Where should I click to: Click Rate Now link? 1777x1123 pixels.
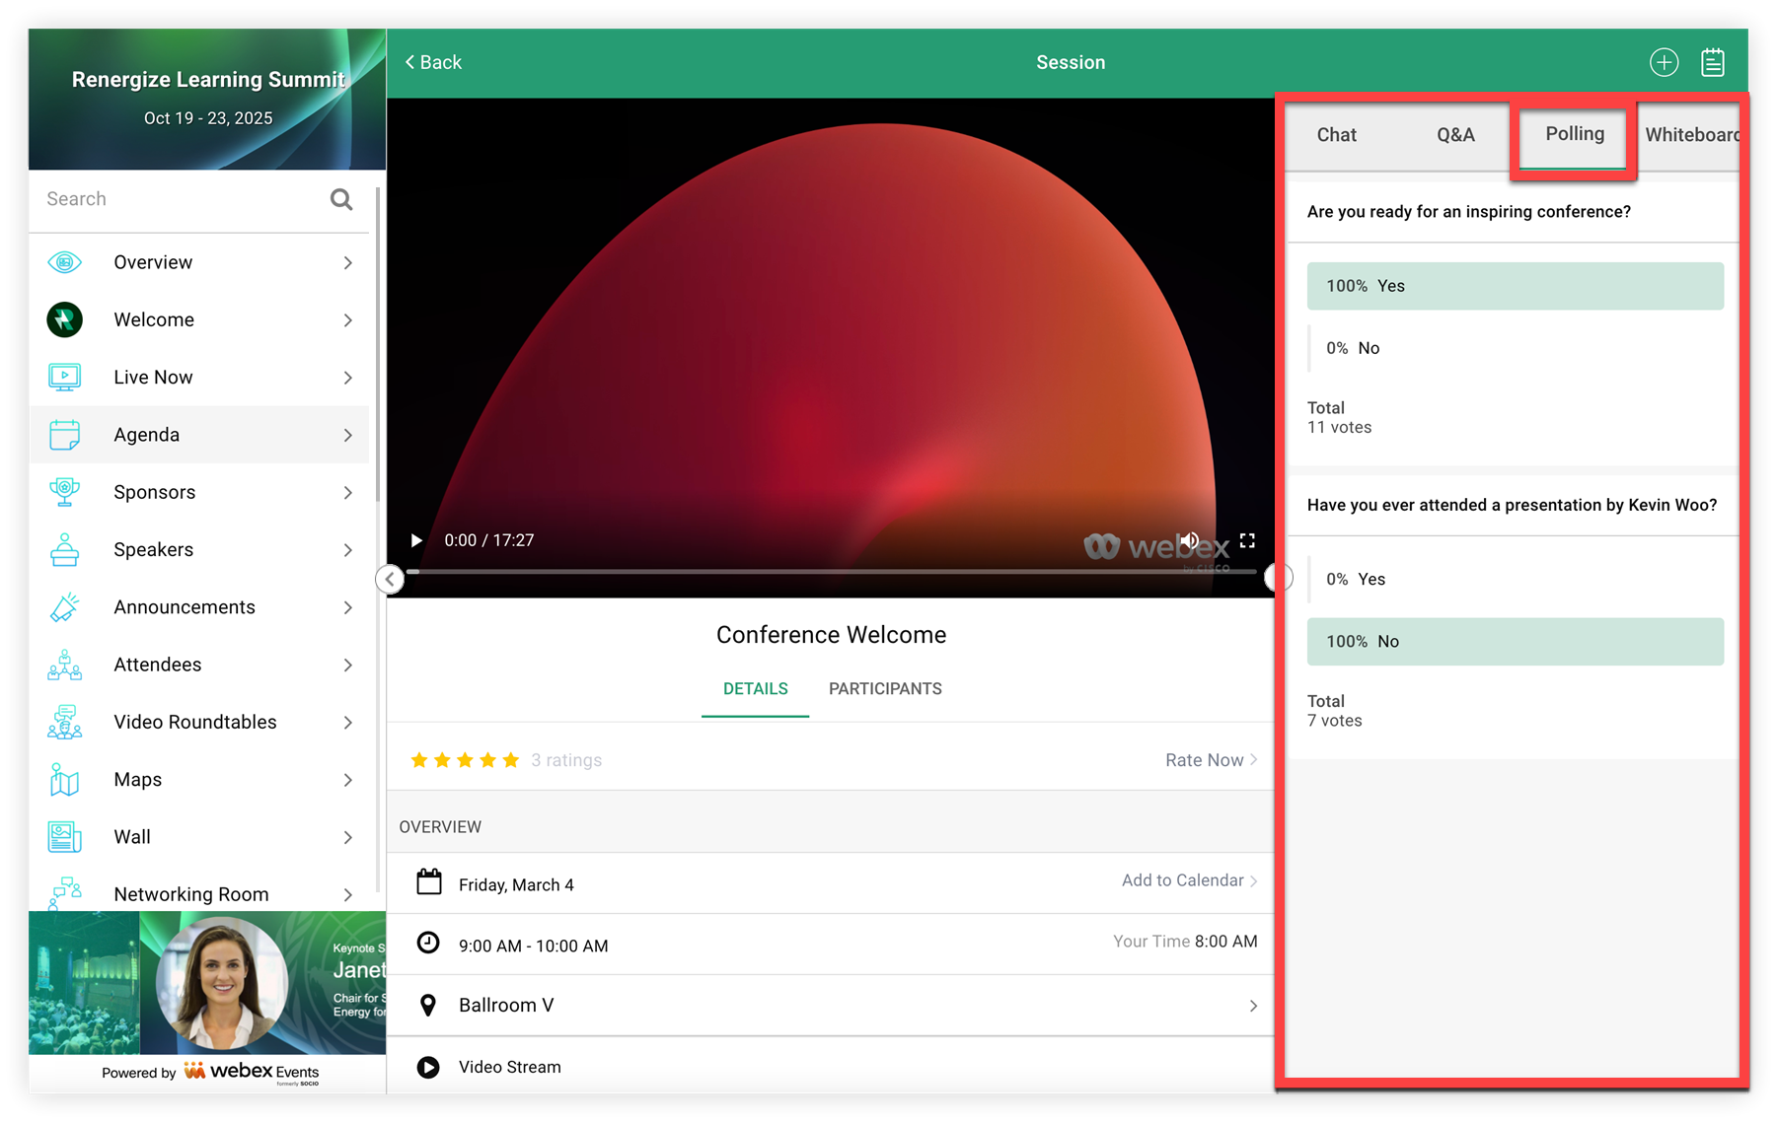tap(1211, 760)
